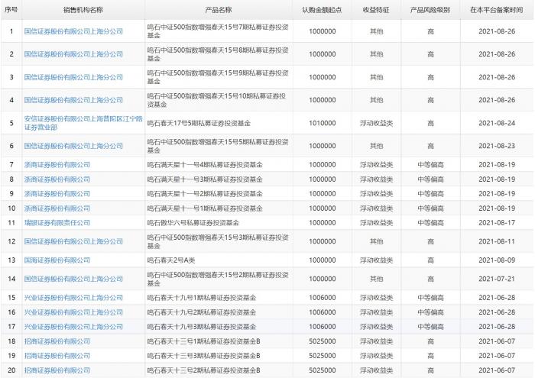
Task: Select product 鸣石满天星十一号1期私募证券投资基金
Action: coord(205,208)
